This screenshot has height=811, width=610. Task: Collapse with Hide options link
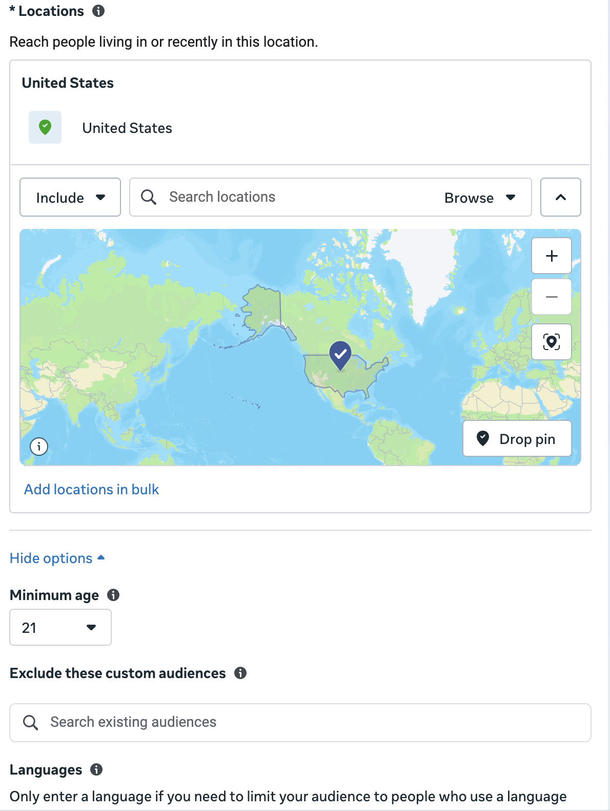(x=57, y=558)
